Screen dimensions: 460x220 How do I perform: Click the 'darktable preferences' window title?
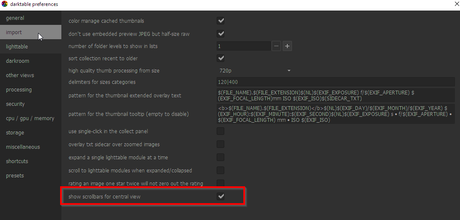[34, 4]
